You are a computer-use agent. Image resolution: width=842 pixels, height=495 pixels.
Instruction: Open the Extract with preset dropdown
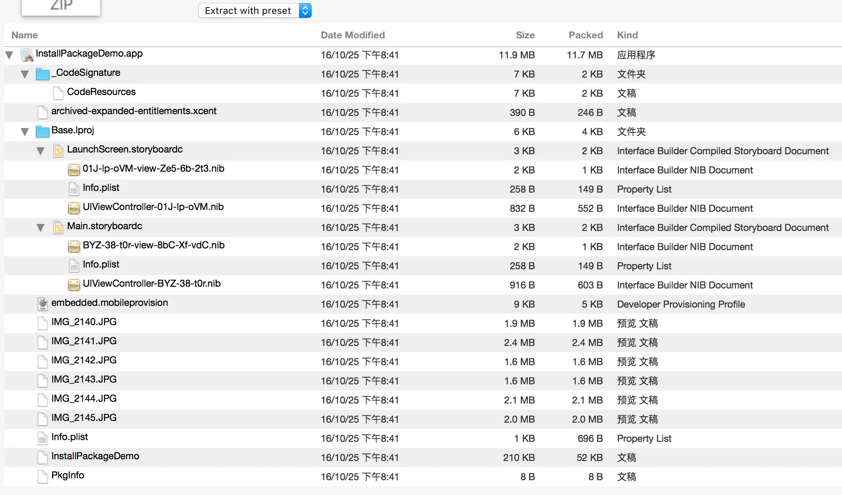pos(255,10)
